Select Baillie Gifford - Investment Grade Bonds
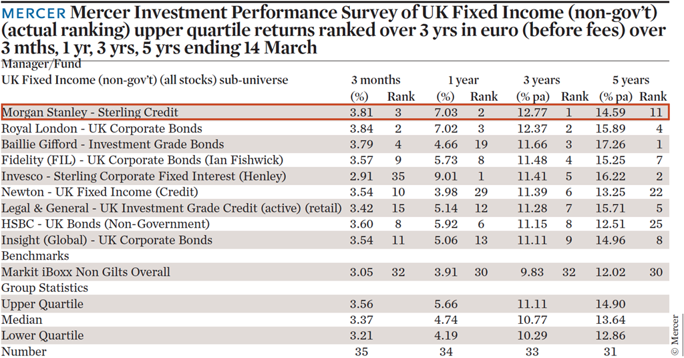The width and height of the screenshot is (684, 358). point(112,144)
